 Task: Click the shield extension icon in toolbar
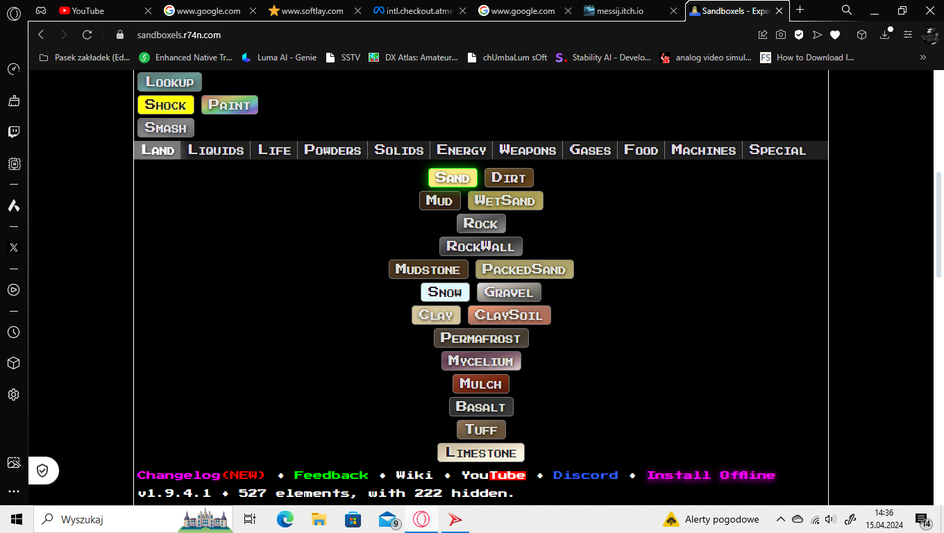(799, 34)
